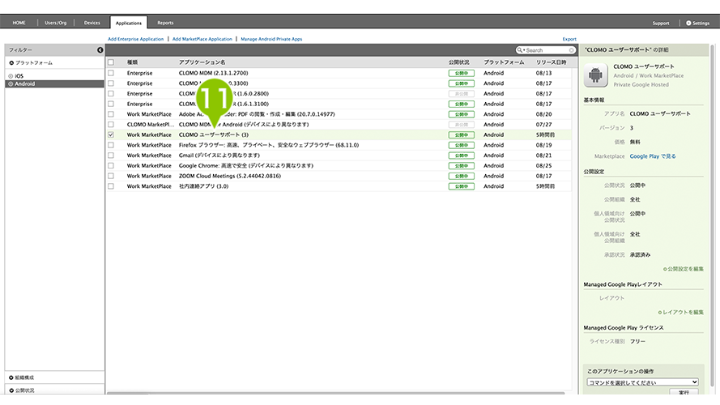
Task: Click unpublished badge for Enterprise 1.6.0.2800 row
Action: (461, 94)
